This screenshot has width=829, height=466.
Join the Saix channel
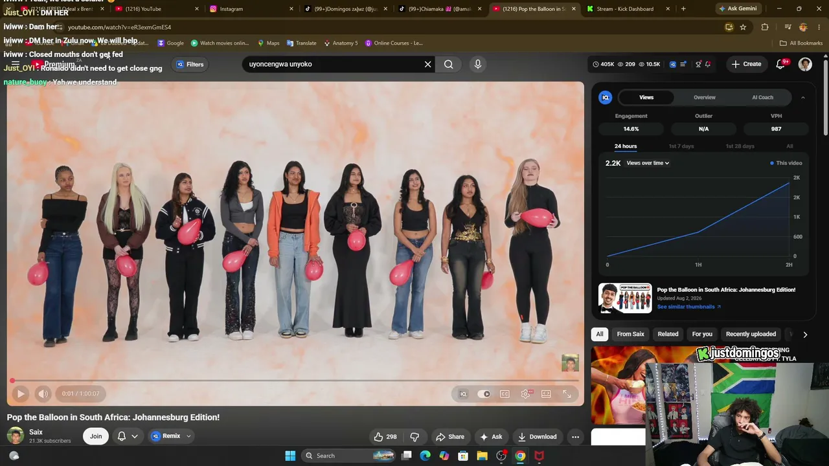pos(96,436)
